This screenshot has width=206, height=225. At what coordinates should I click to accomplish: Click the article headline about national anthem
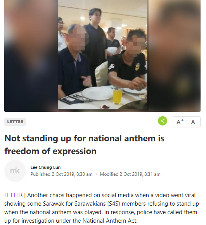tap(85, 145)
